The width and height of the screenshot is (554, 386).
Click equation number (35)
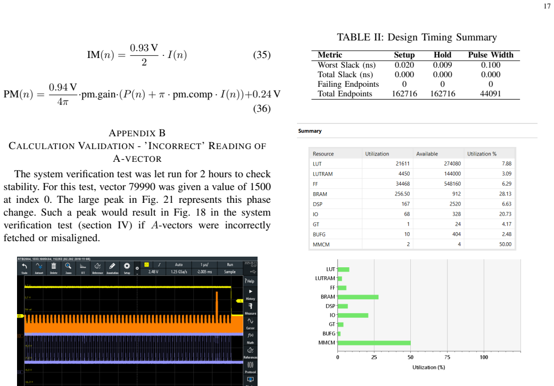click(262, 55)
